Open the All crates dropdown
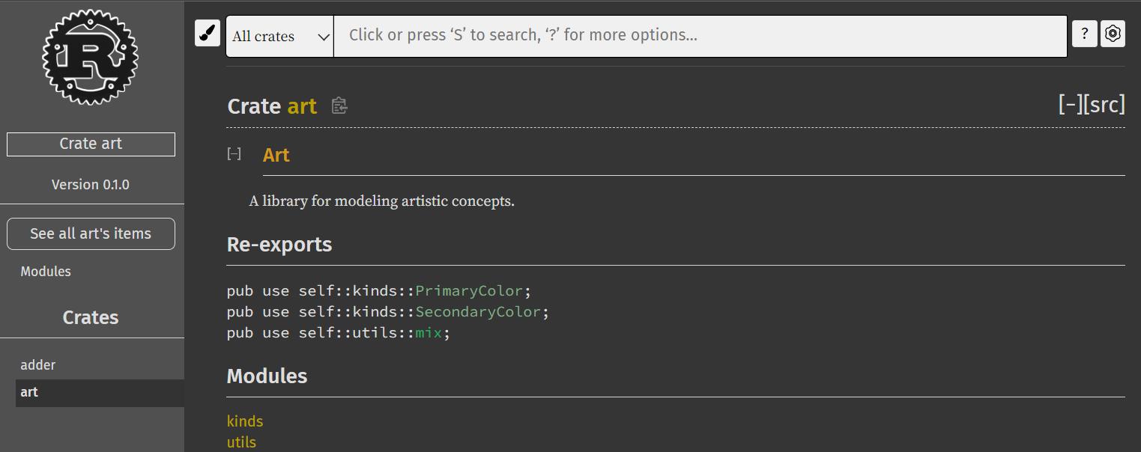 pos(279,36)
